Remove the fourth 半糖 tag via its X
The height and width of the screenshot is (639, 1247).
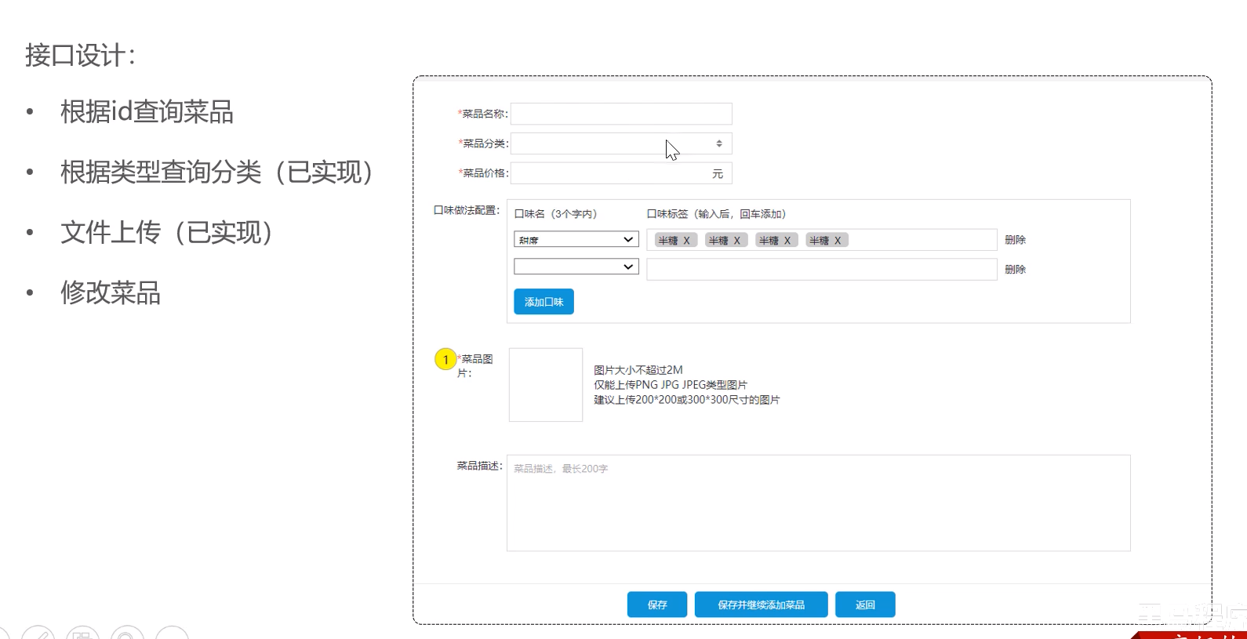click(x=838, y=241)
